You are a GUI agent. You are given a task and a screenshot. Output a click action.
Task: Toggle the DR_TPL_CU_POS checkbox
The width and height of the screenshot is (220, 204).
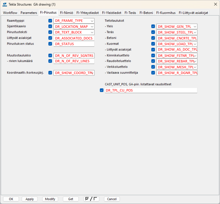pos(102,90)
